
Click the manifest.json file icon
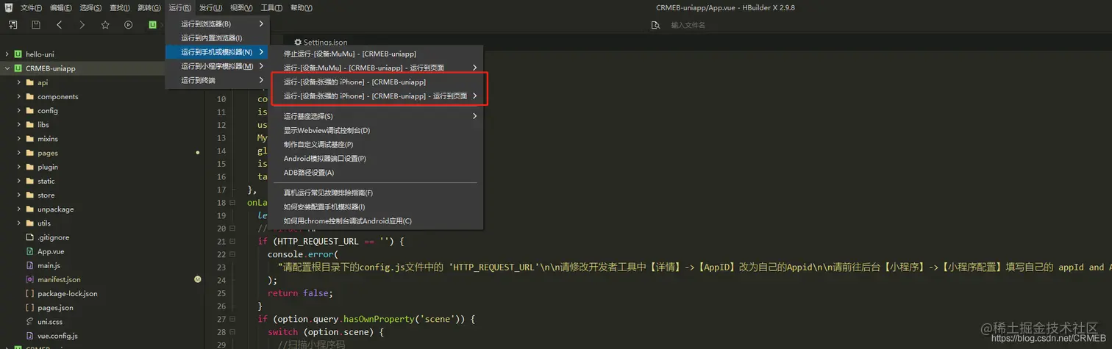pyautogui.click(x=29, y=279)
